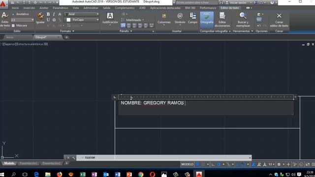Open Excel from the taskbar
The width and height of the screenshot is (315, 177).
point(83,174)
